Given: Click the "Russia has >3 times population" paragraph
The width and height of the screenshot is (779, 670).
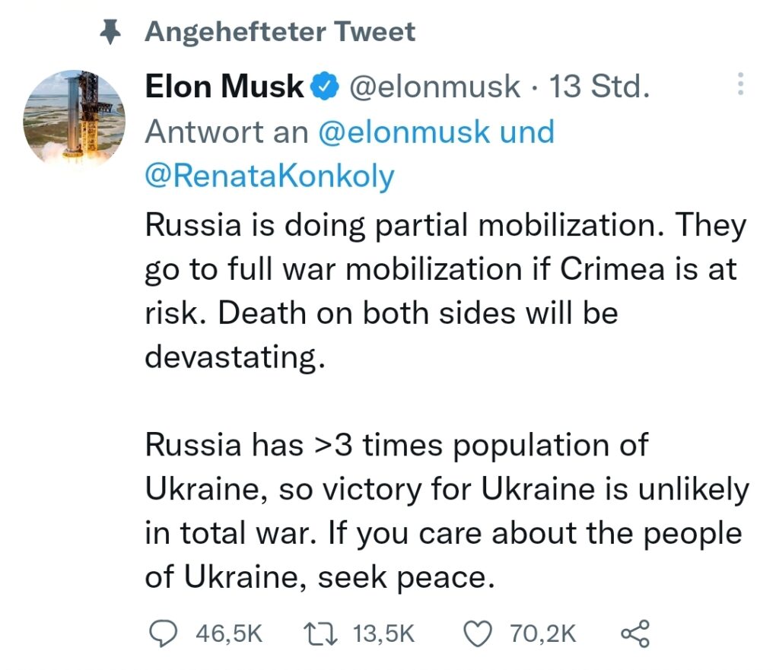Looking at the screenshot, I should (x=446, y=511).
